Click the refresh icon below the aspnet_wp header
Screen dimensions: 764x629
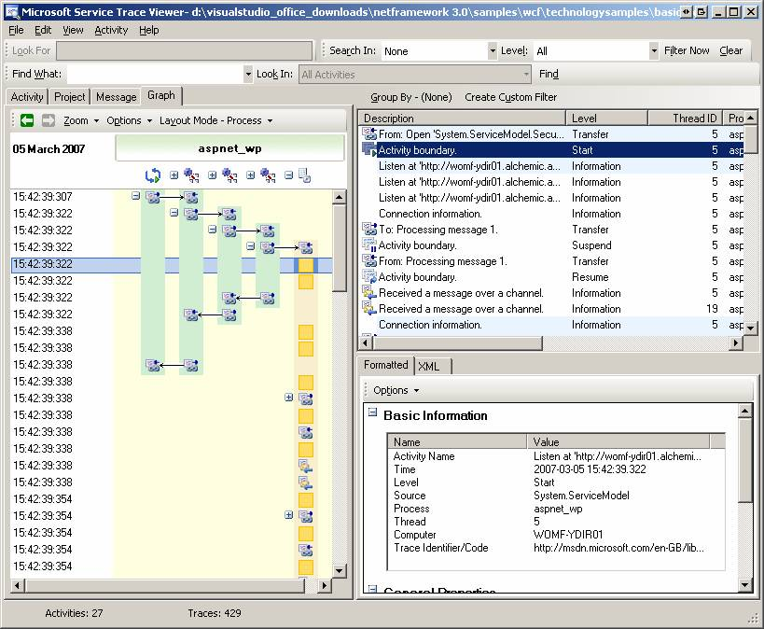click(x=152, y=175)
